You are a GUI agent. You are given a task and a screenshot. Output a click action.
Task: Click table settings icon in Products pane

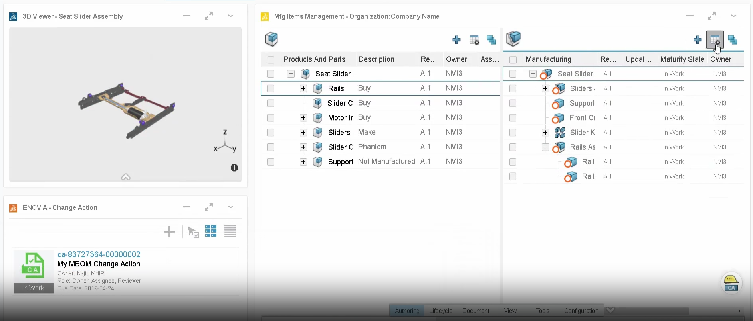coord(474,40)
